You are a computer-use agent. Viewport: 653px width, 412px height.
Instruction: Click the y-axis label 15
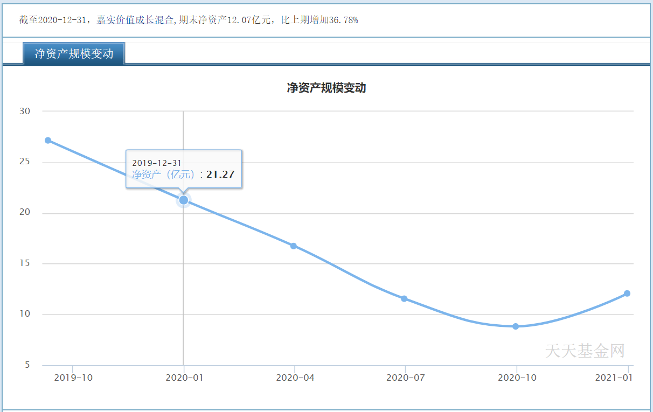click(x=25, y=264)
